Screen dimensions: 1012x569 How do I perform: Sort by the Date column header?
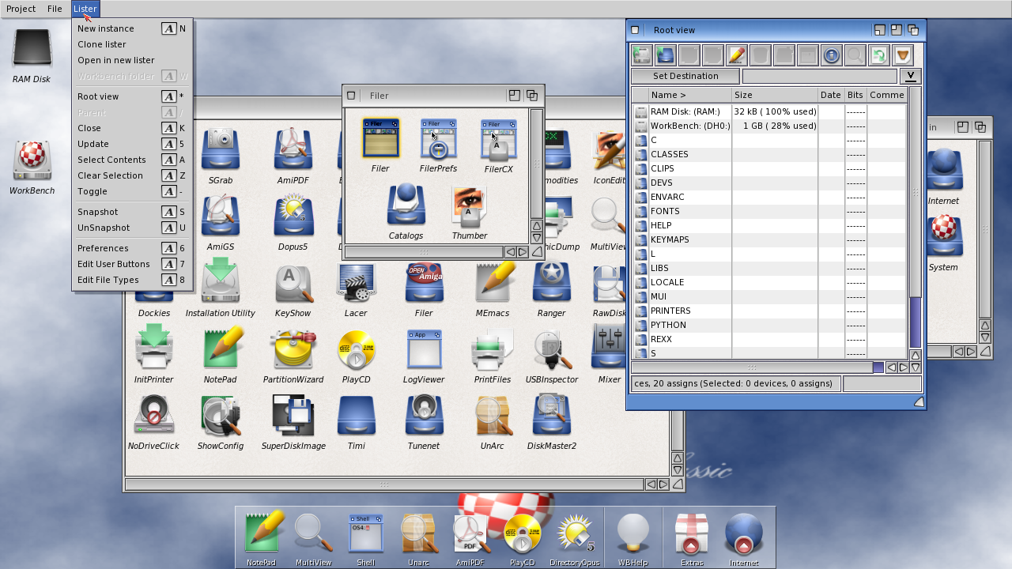point(831,95)
